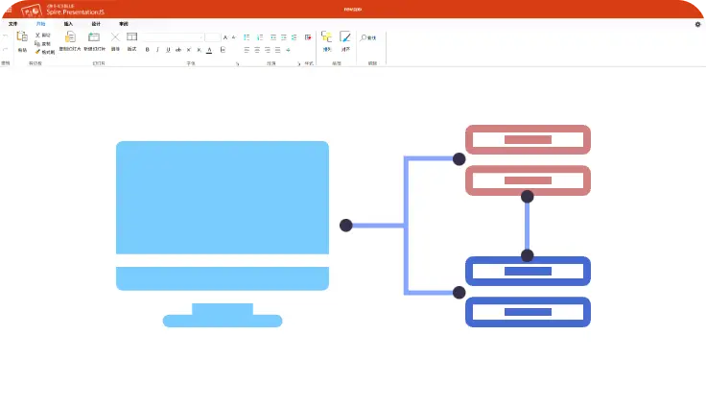Click the app grid icon in title bar
Viewport: 706px width, 407px height.
(9, 10)
